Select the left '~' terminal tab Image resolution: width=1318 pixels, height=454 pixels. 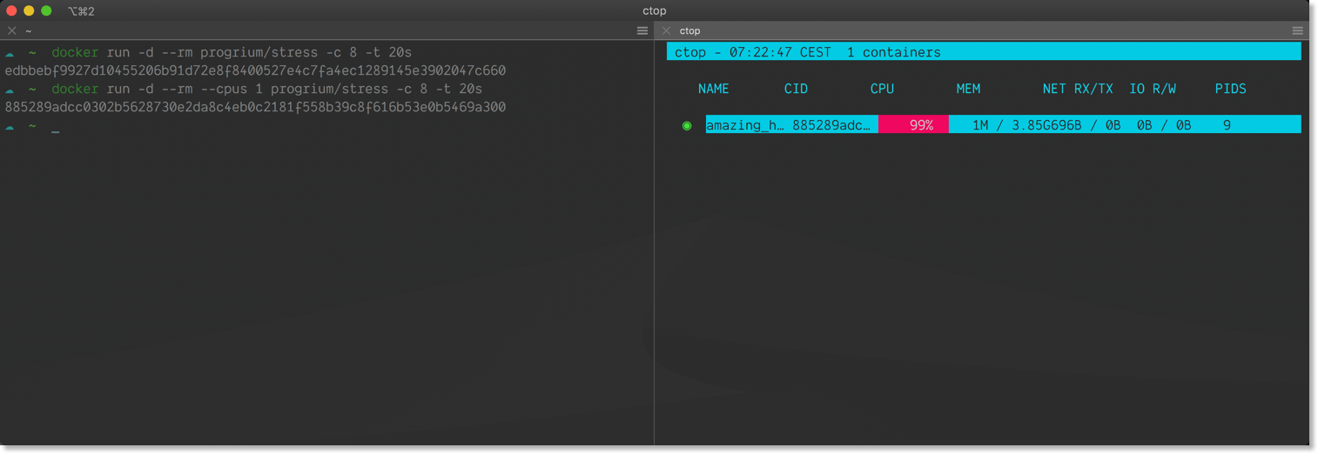[29, 30]
